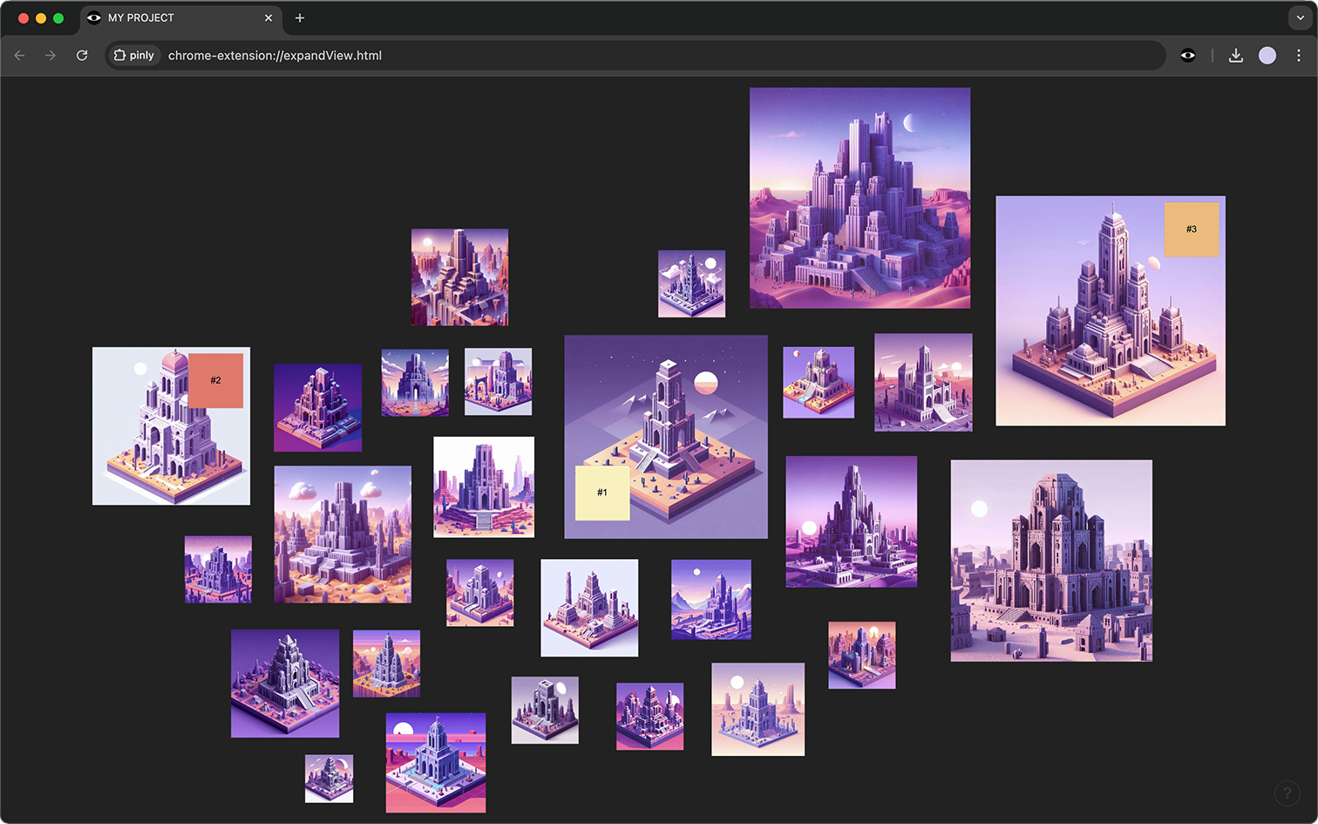The image size is (1318, 824).
Task: Select the yellow #1 note swatch
Action: tap(602, 493)
